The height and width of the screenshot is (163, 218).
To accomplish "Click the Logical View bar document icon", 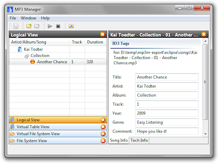I will [x=13, y=120].
